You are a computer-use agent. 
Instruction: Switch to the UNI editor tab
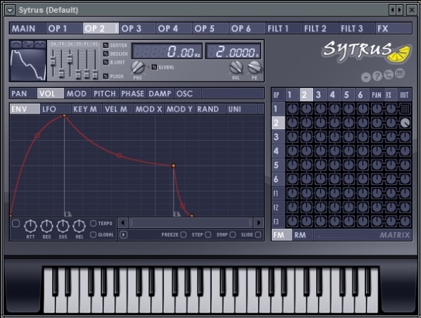[242, 109]
